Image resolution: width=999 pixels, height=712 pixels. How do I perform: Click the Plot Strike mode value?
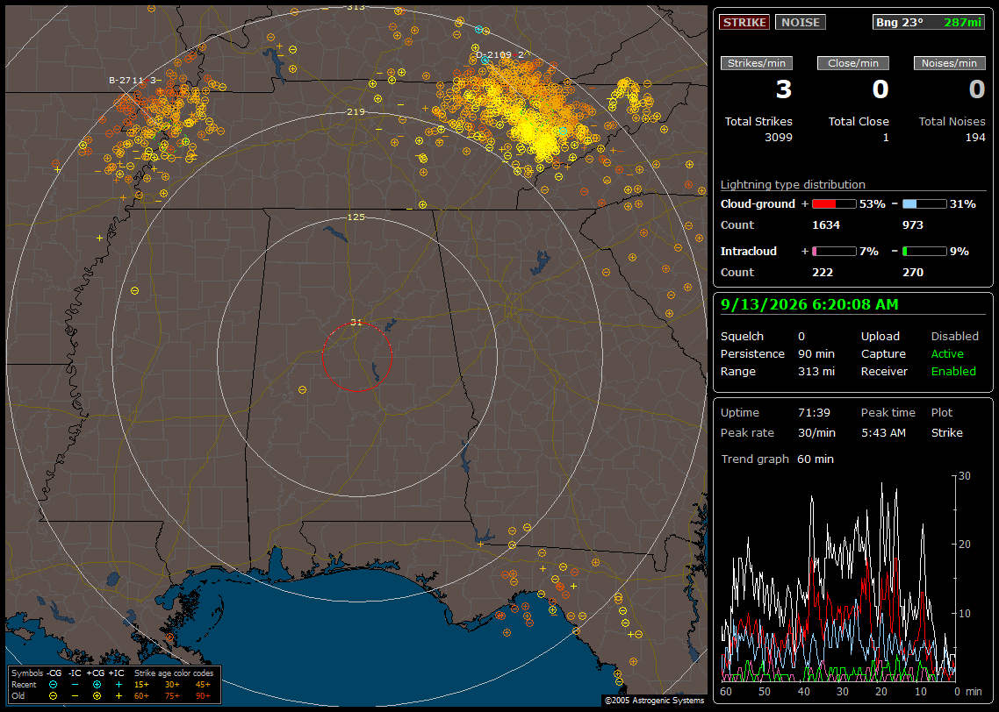pyautogui.click(x=946, y=432)
